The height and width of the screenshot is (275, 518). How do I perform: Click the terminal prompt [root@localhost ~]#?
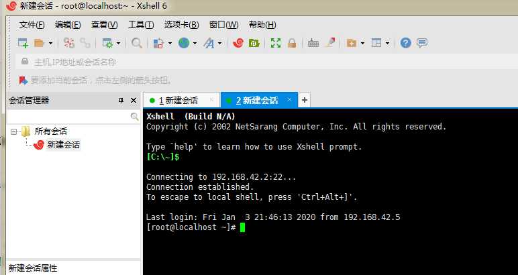[x=191, y=227]
